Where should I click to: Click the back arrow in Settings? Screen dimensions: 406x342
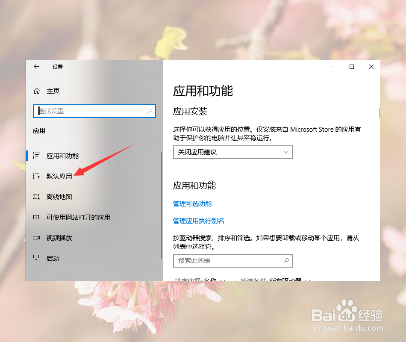[x=36, y=67]
